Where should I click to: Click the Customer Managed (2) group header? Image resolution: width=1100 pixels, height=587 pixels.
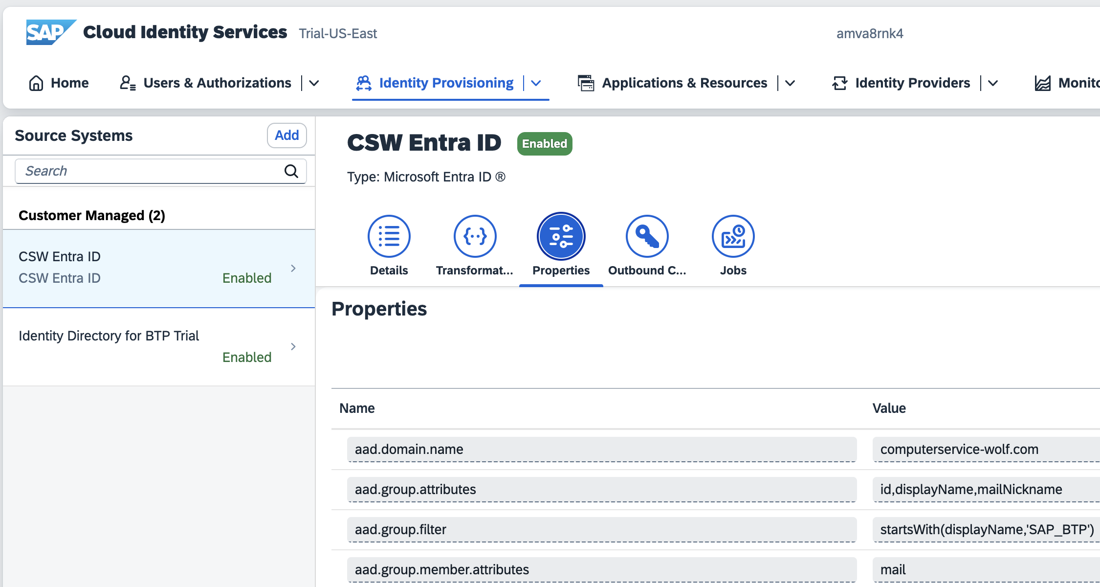(92, 216)
